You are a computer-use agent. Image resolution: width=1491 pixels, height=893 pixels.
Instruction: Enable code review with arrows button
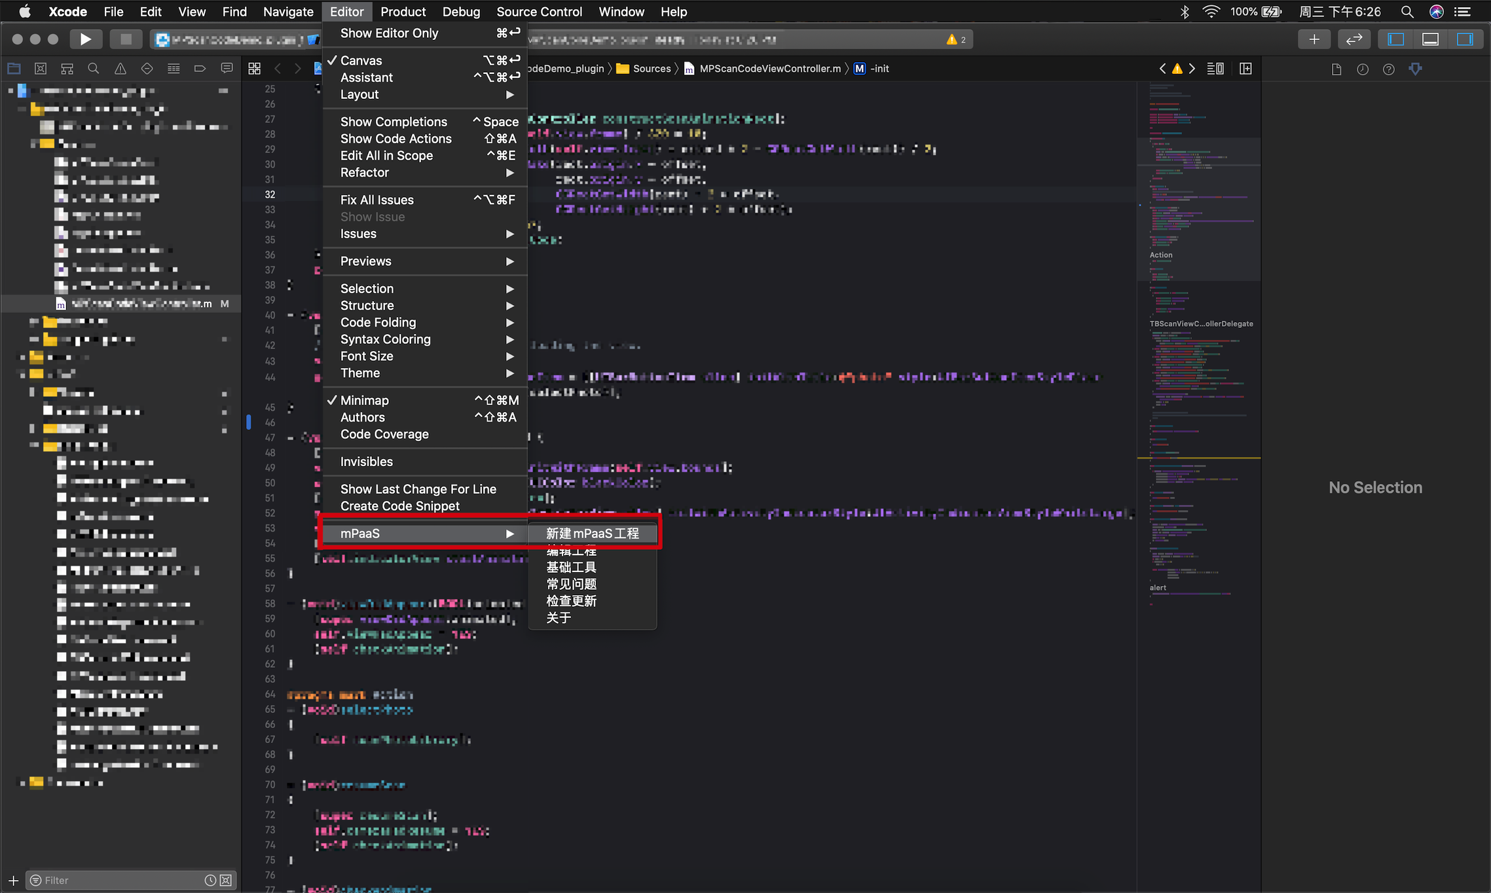tap(1354, 39)
